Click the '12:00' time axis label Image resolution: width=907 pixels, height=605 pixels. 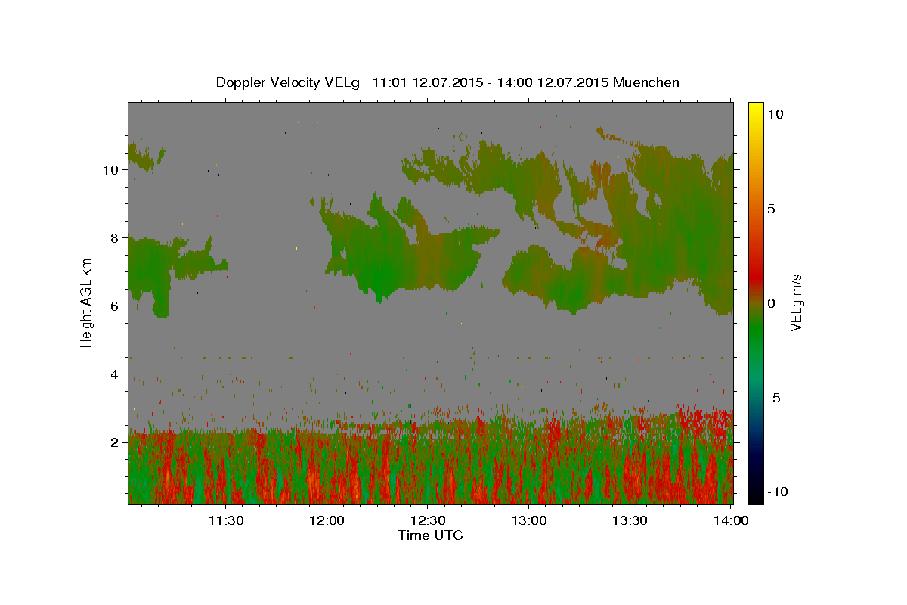coord(327,520)
